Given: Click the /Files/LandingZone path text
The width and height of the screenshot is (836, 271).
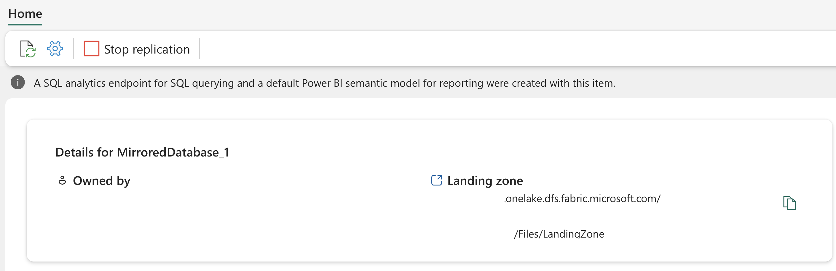Looking at the screenshot, I should pyautogui.click(x=559, y=234).
